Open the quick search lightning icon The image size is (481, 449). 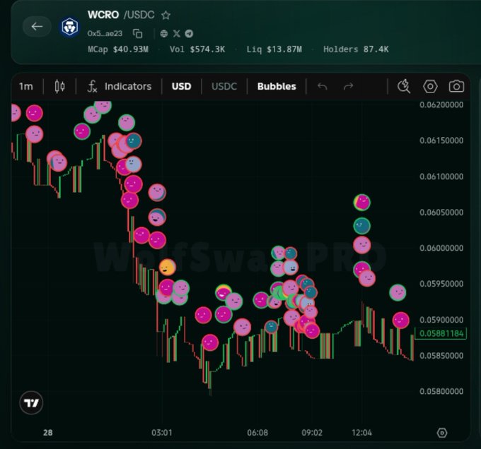tap(404, 86)
